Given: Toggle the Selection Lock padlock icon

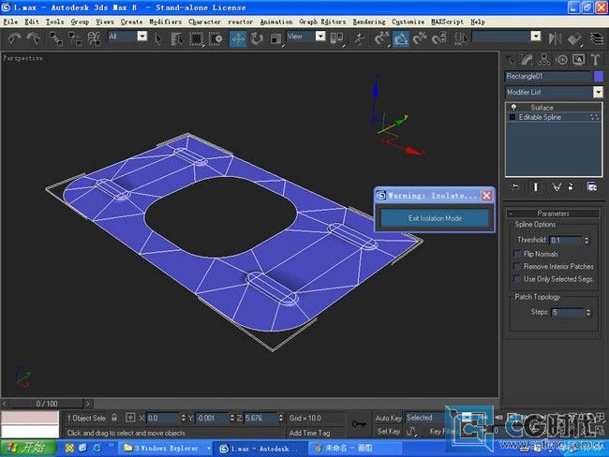Looking at the screenshot, I should coord(114,418).
